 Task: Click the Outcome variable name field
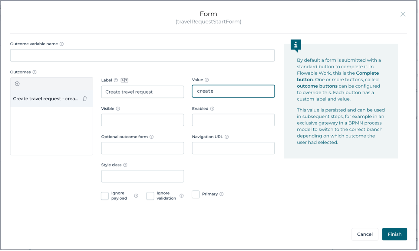pyautogui.click(x=142, y=55)
